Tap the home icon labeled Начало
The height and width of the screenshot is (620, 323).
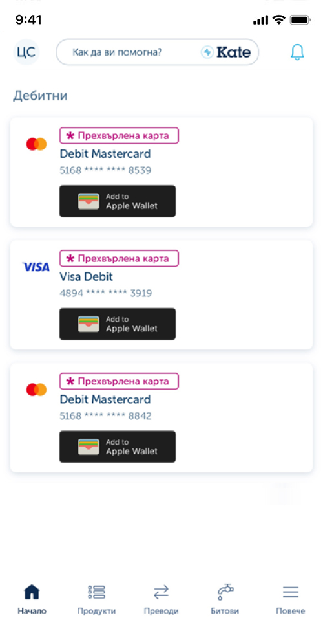(32, 599)
